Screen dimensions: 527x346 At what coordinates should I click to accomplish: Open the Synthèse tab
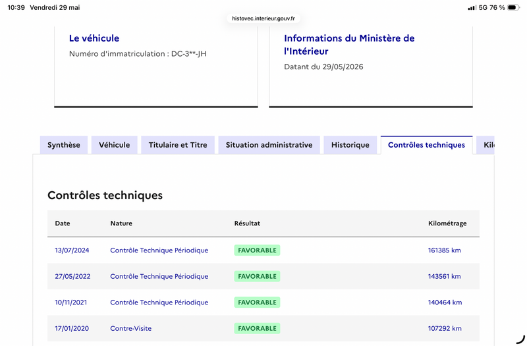tap(64, 145)
